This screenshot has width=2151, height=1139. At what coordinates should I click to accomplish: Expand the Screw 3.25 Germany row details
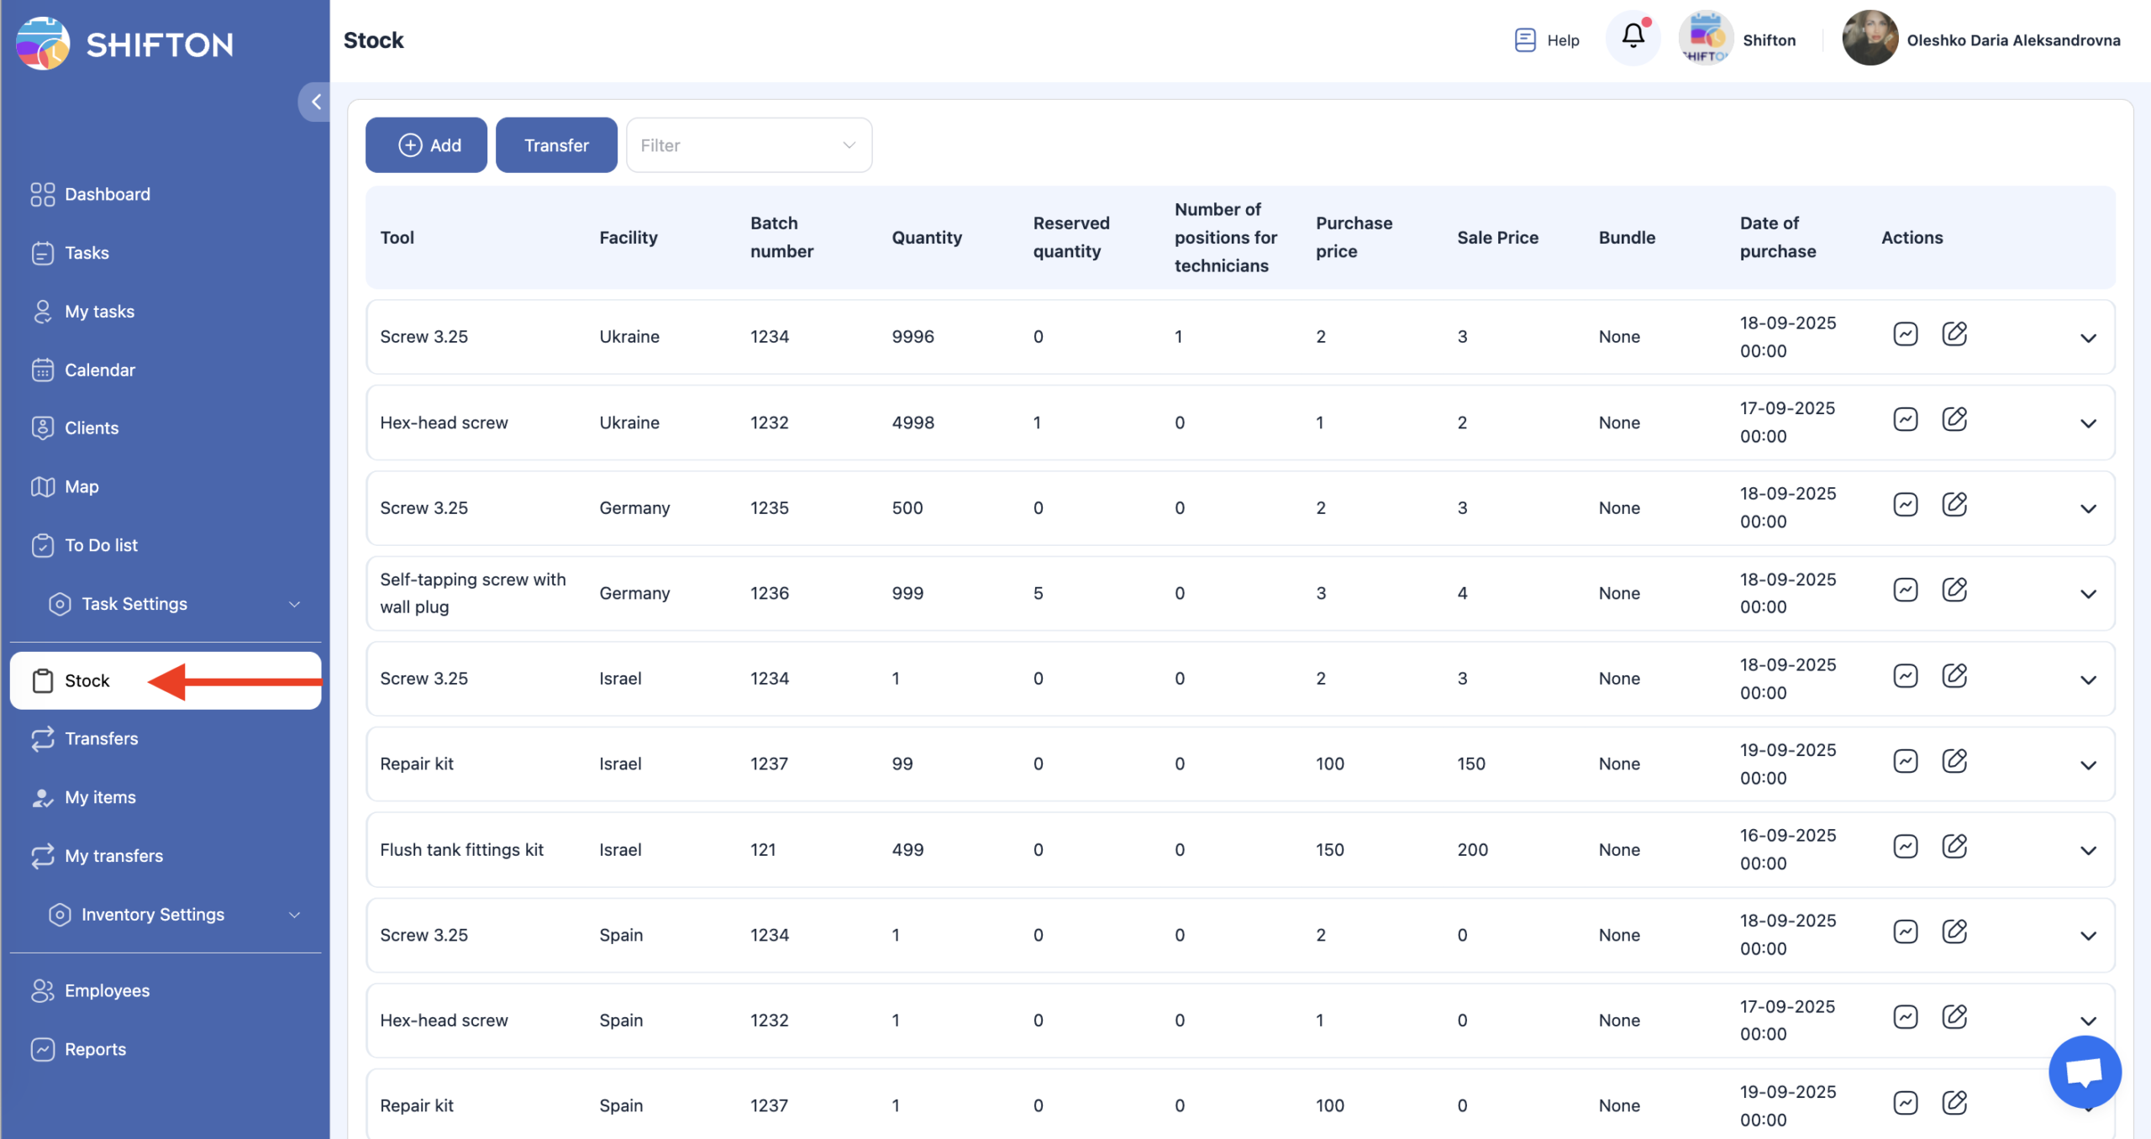[2088, 509]
